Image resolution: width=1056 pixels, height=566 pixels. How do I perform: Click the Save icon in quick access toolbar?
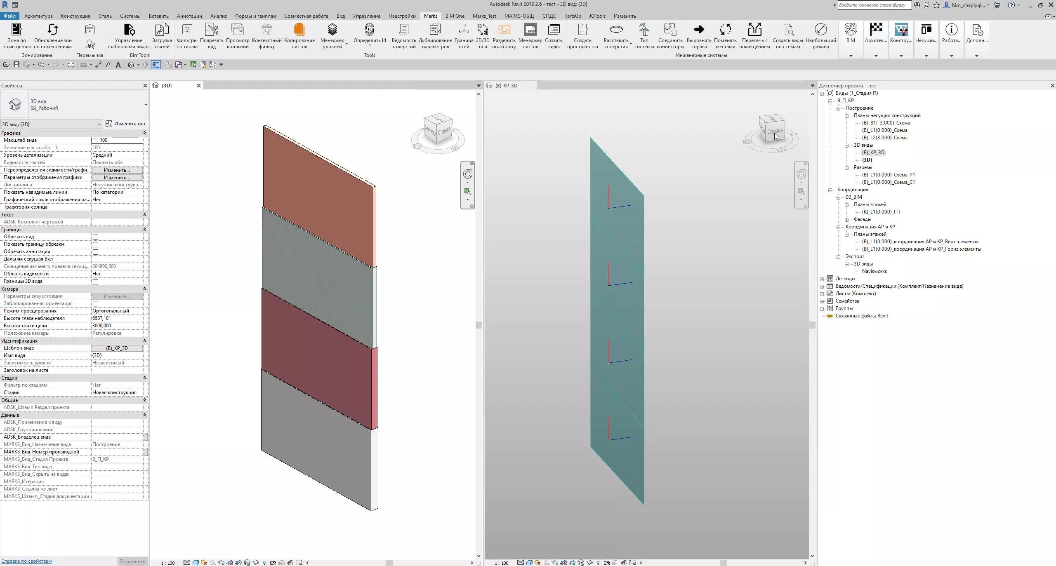tap(16, 65)
